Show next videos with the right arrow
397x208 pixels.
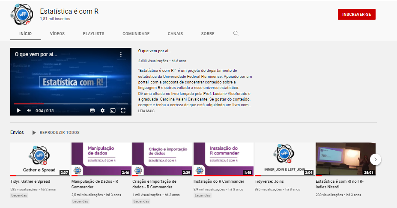pos(376,159)
